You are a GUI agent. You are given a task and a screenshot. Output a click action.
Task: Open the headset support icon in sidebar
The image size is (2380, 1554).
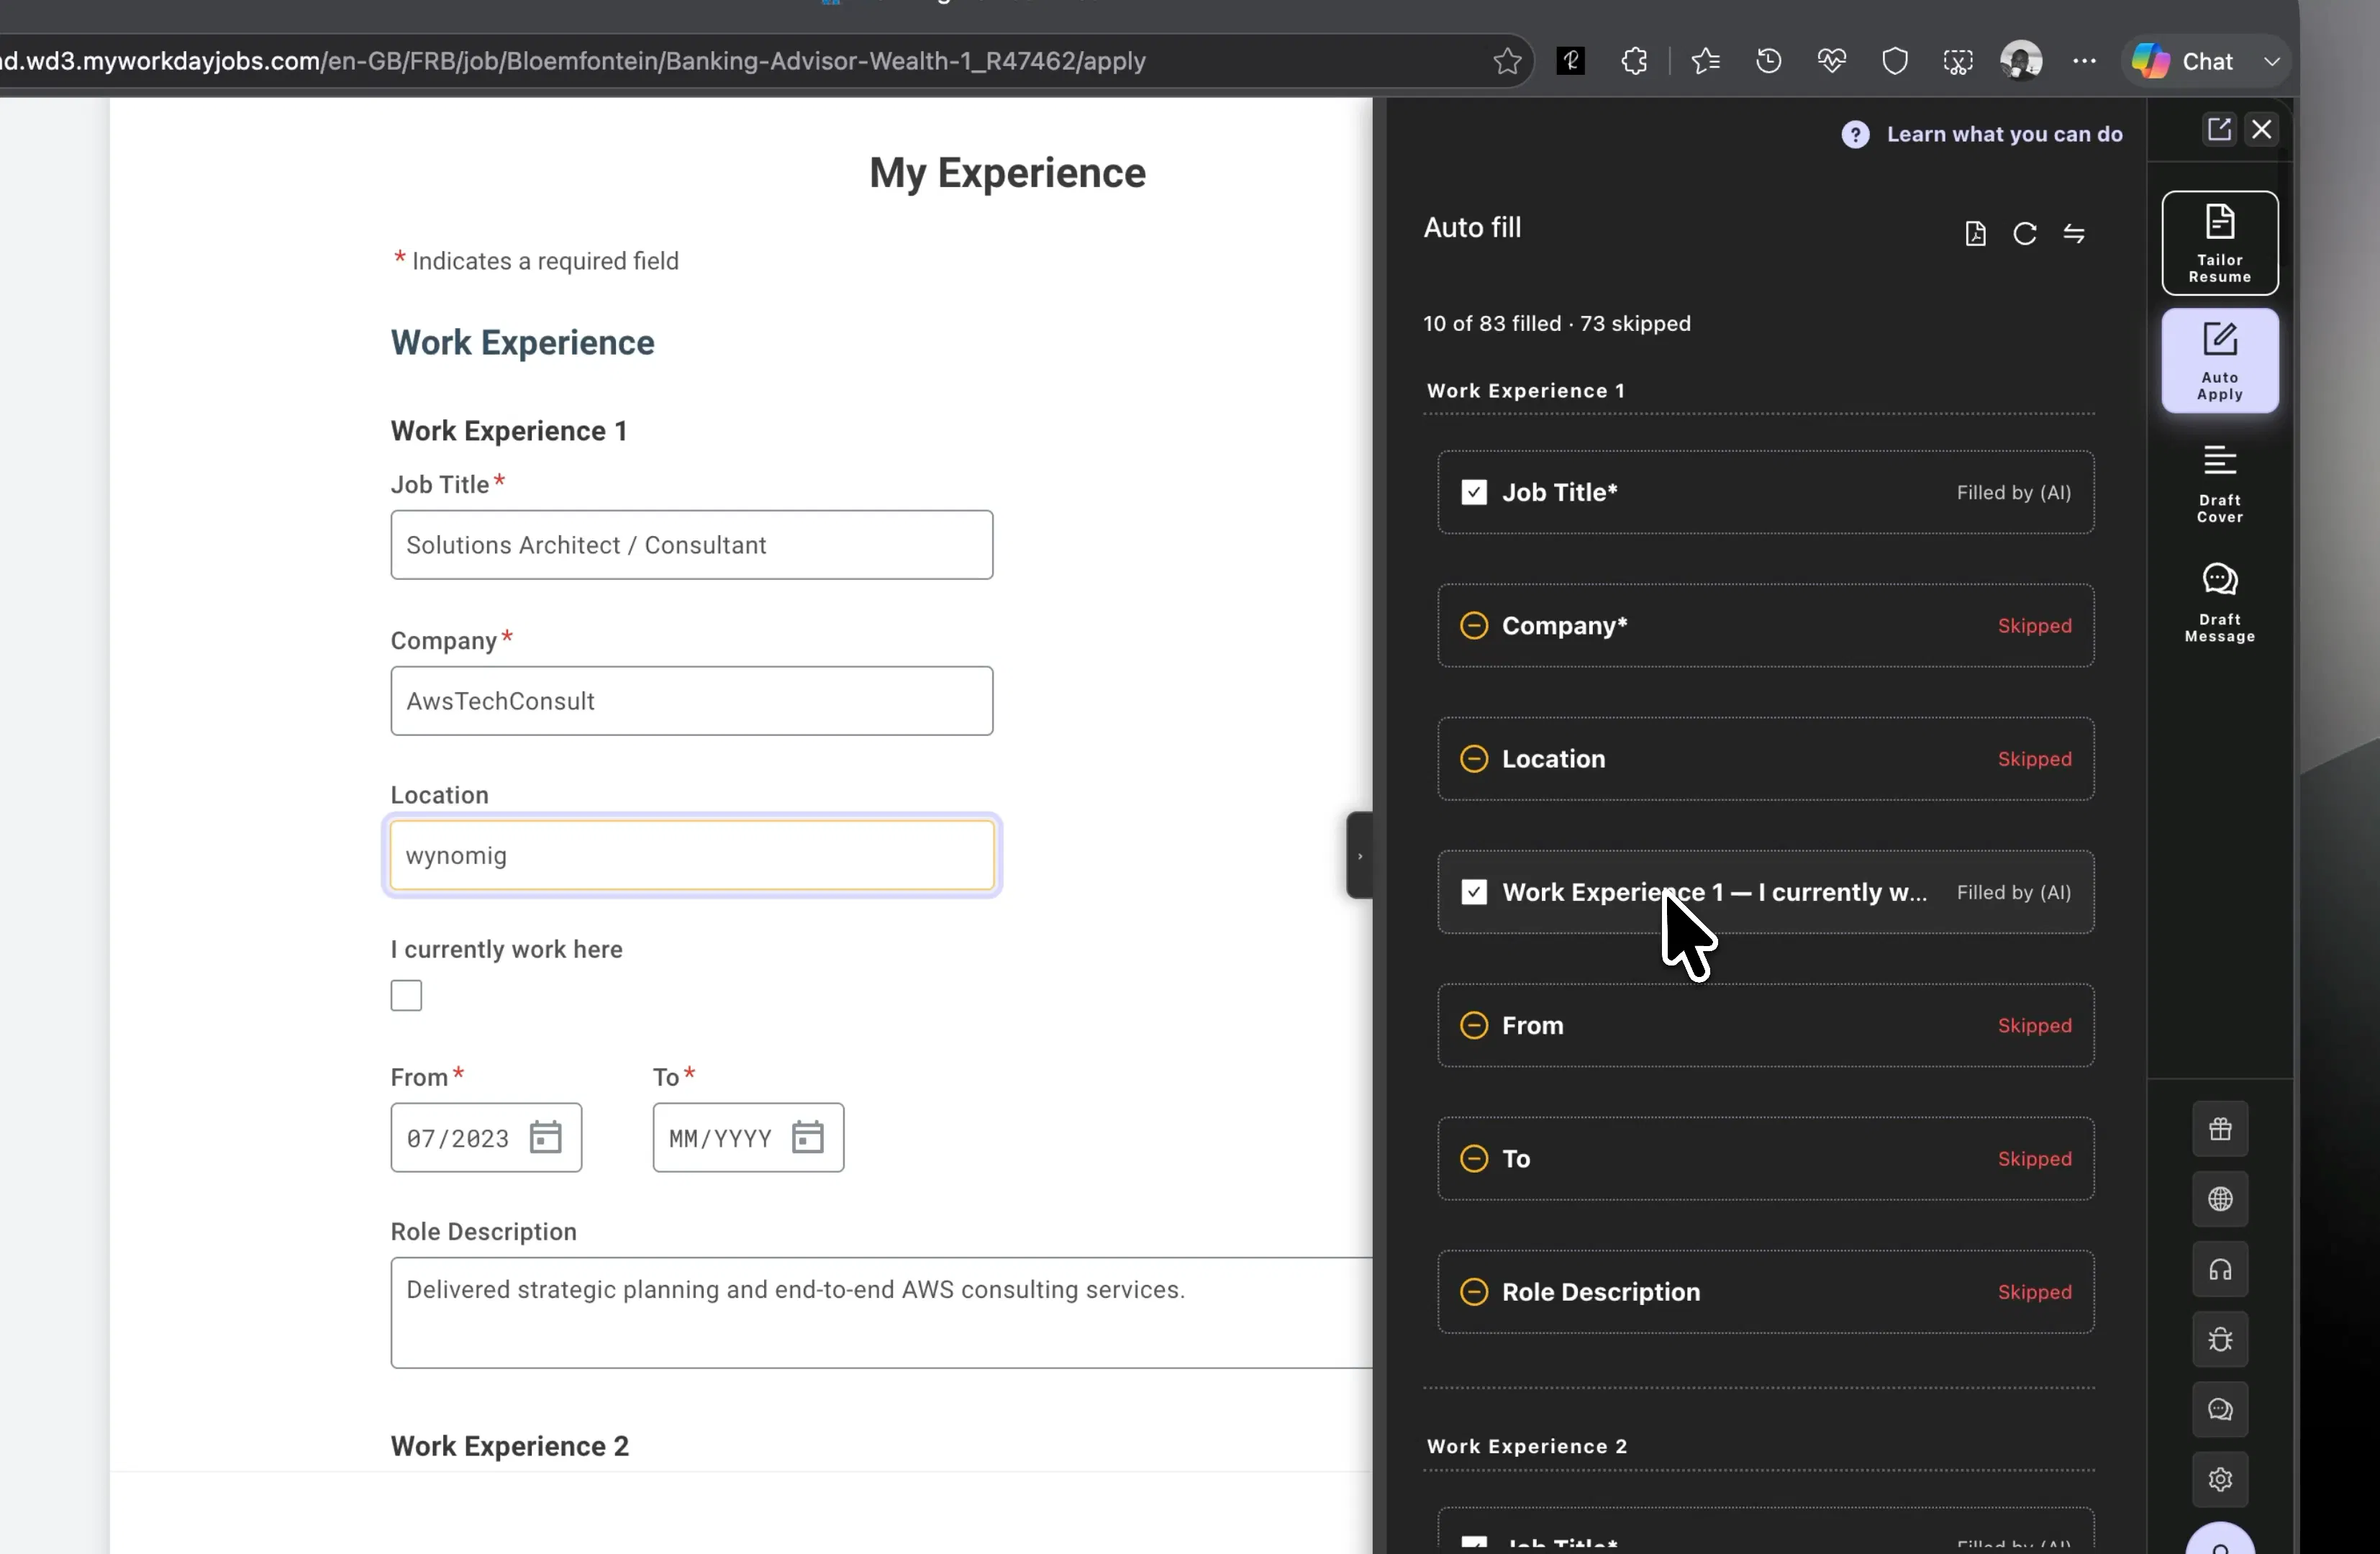point(2219,1270)
